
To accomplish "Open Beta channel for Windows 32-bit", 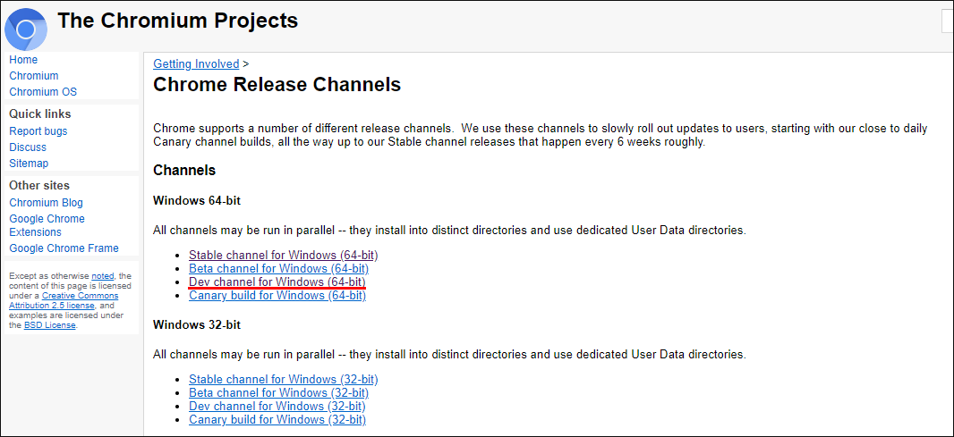I will [x=278, y=392].
